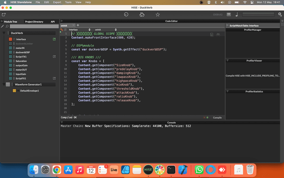
Task: Toggle bypass square of the outputGain module
Action: (x=10, y=65)
